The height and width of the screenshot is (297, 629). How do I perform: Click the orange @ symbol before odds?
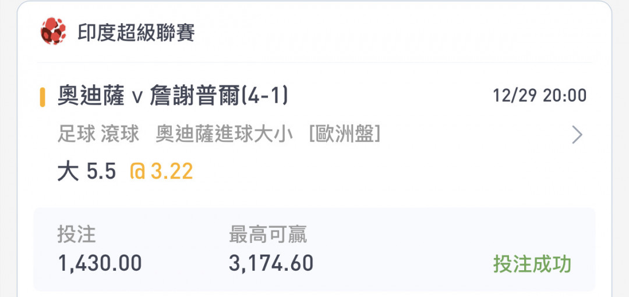(137, 171)
